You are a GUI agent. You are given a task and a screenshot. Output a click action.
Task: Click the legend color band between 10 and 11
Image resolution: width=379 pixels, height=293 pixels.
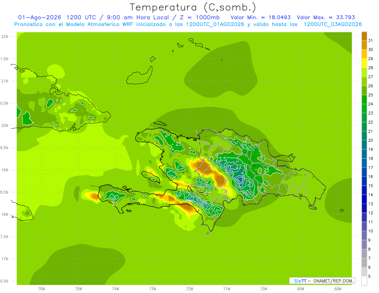(x=364, y=227)
